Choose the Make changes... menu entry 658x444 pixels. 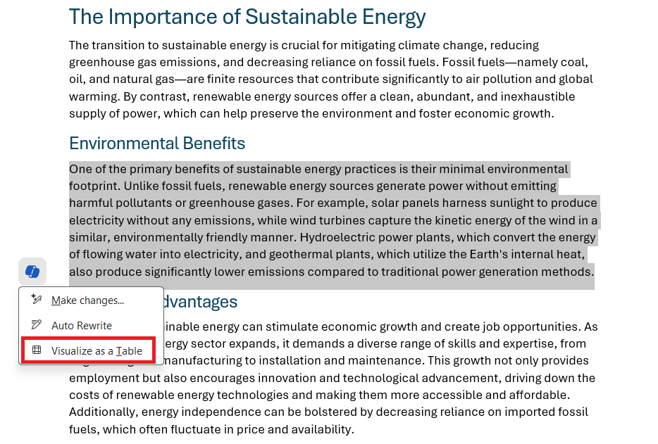(87, 300)
